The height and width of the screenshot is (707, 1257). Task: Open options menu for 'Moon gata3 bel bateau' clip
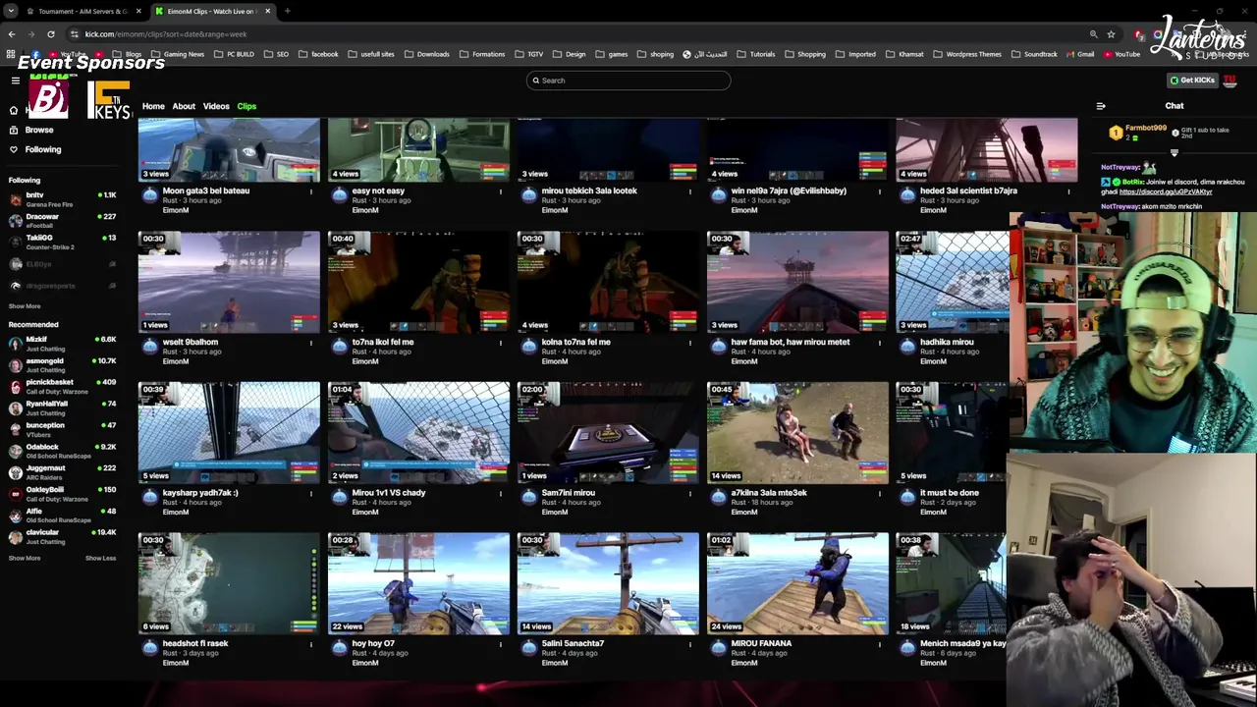click(x=311, y=191)
